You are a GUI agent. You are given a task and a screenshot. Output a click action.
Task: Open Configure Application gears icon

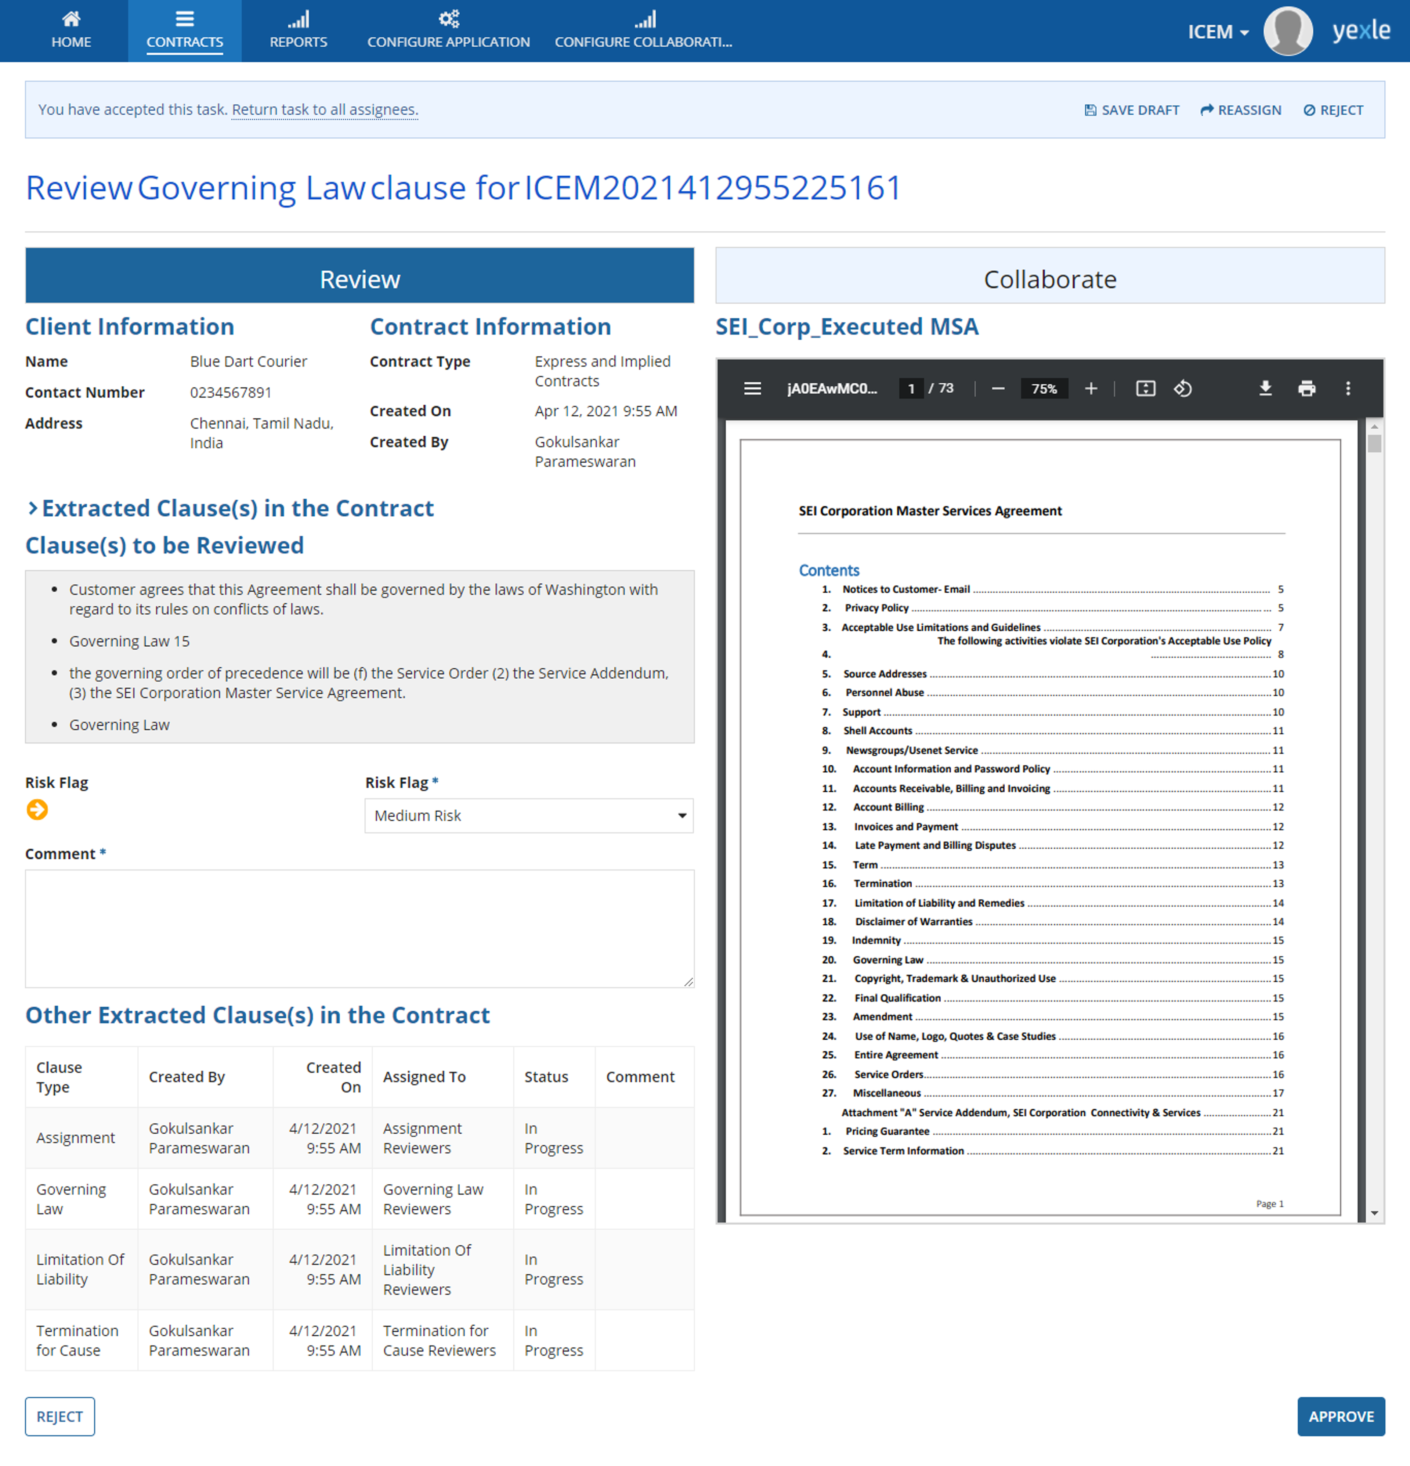[x=449, y=19]
